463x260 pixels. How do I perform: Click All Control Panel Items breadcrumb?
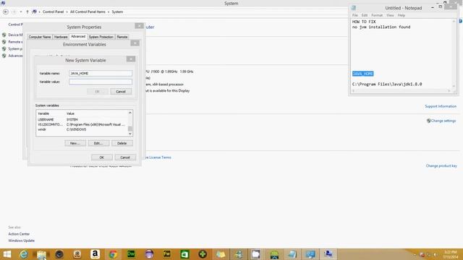click(x=88, y=12)
